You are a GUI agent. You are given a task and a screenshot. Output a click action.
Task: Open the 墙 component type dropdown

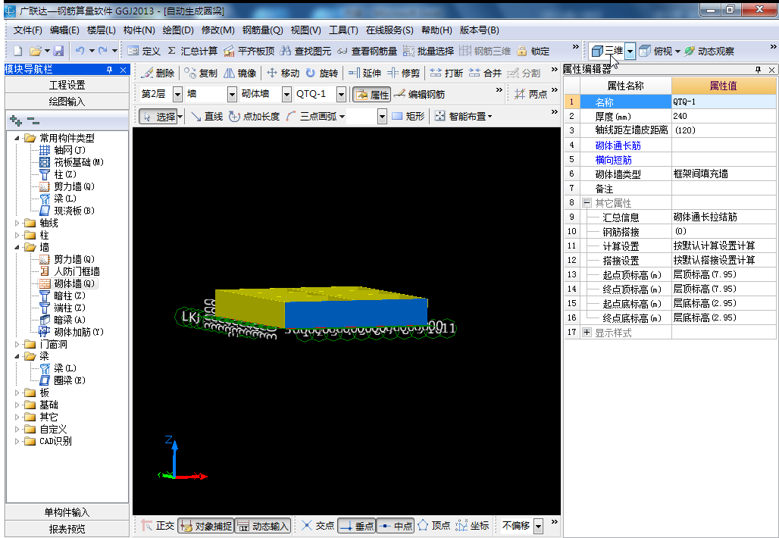[x=232, y=95]
